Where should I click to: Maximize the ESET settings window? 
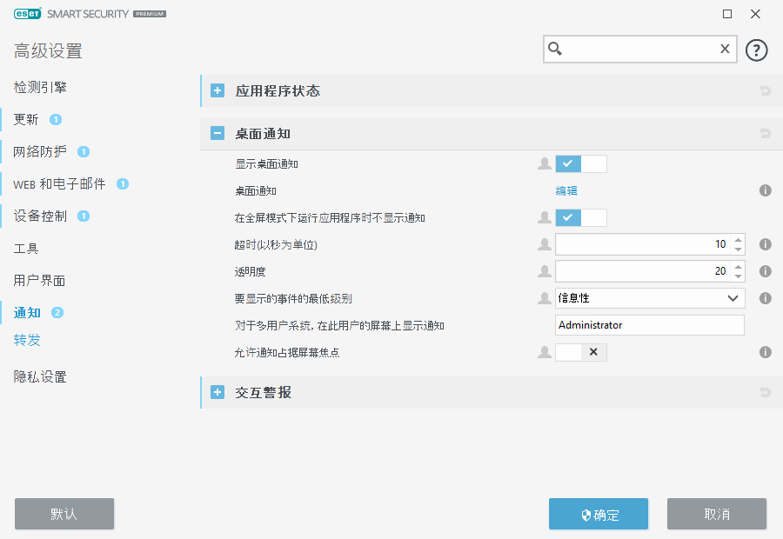727,14
